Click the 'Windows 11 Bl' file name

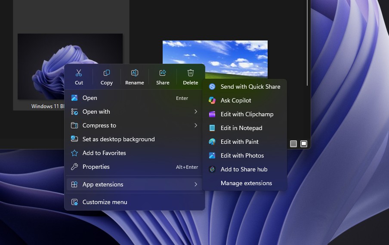[x=48, y=106]
